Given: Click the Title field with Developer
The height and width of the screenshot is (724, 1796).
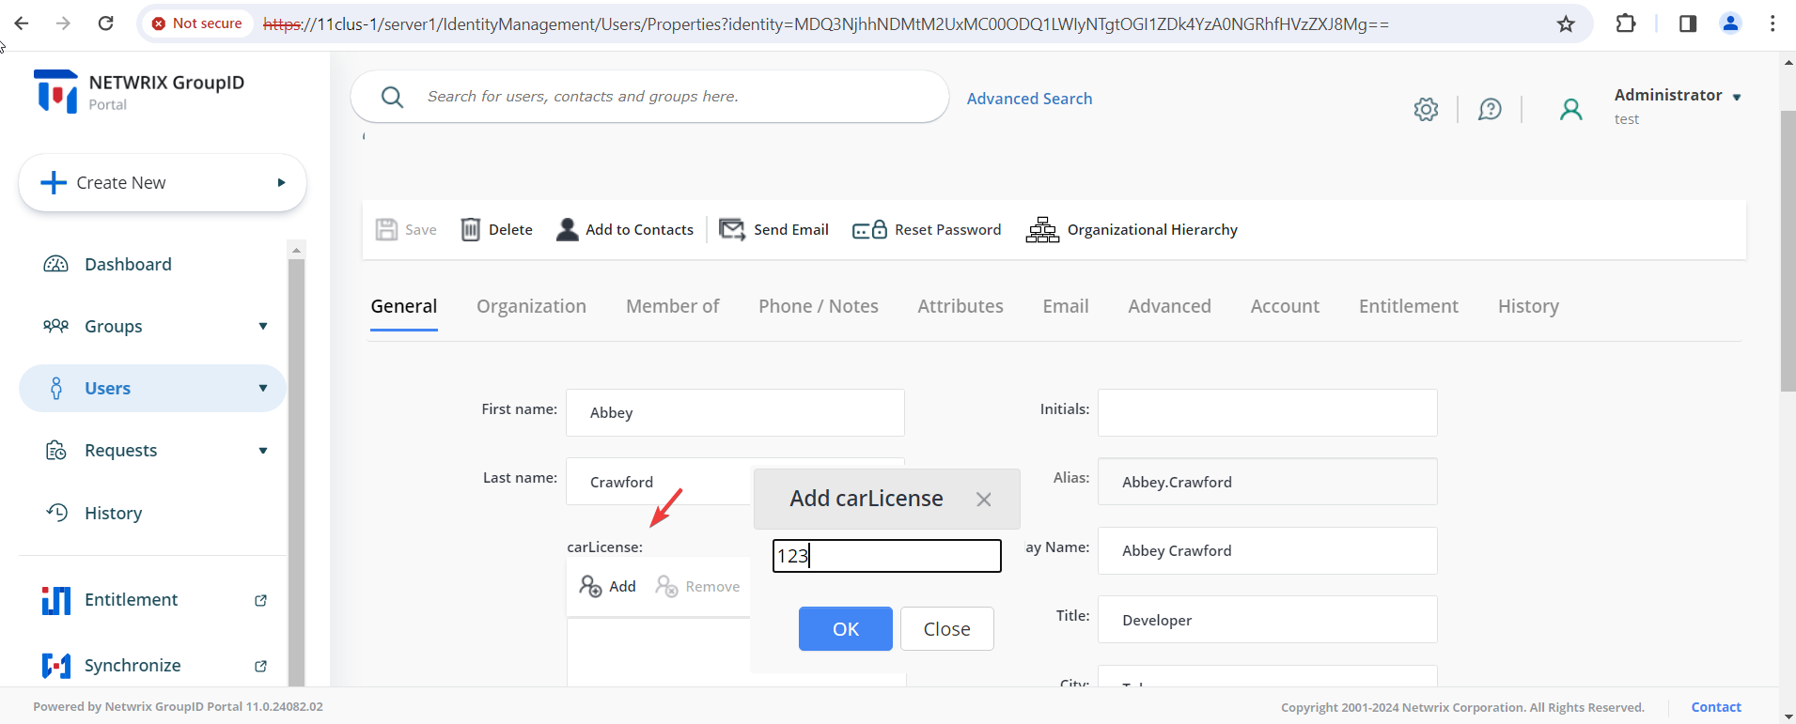Looking at the screenshot, I should coord(1268,620).
